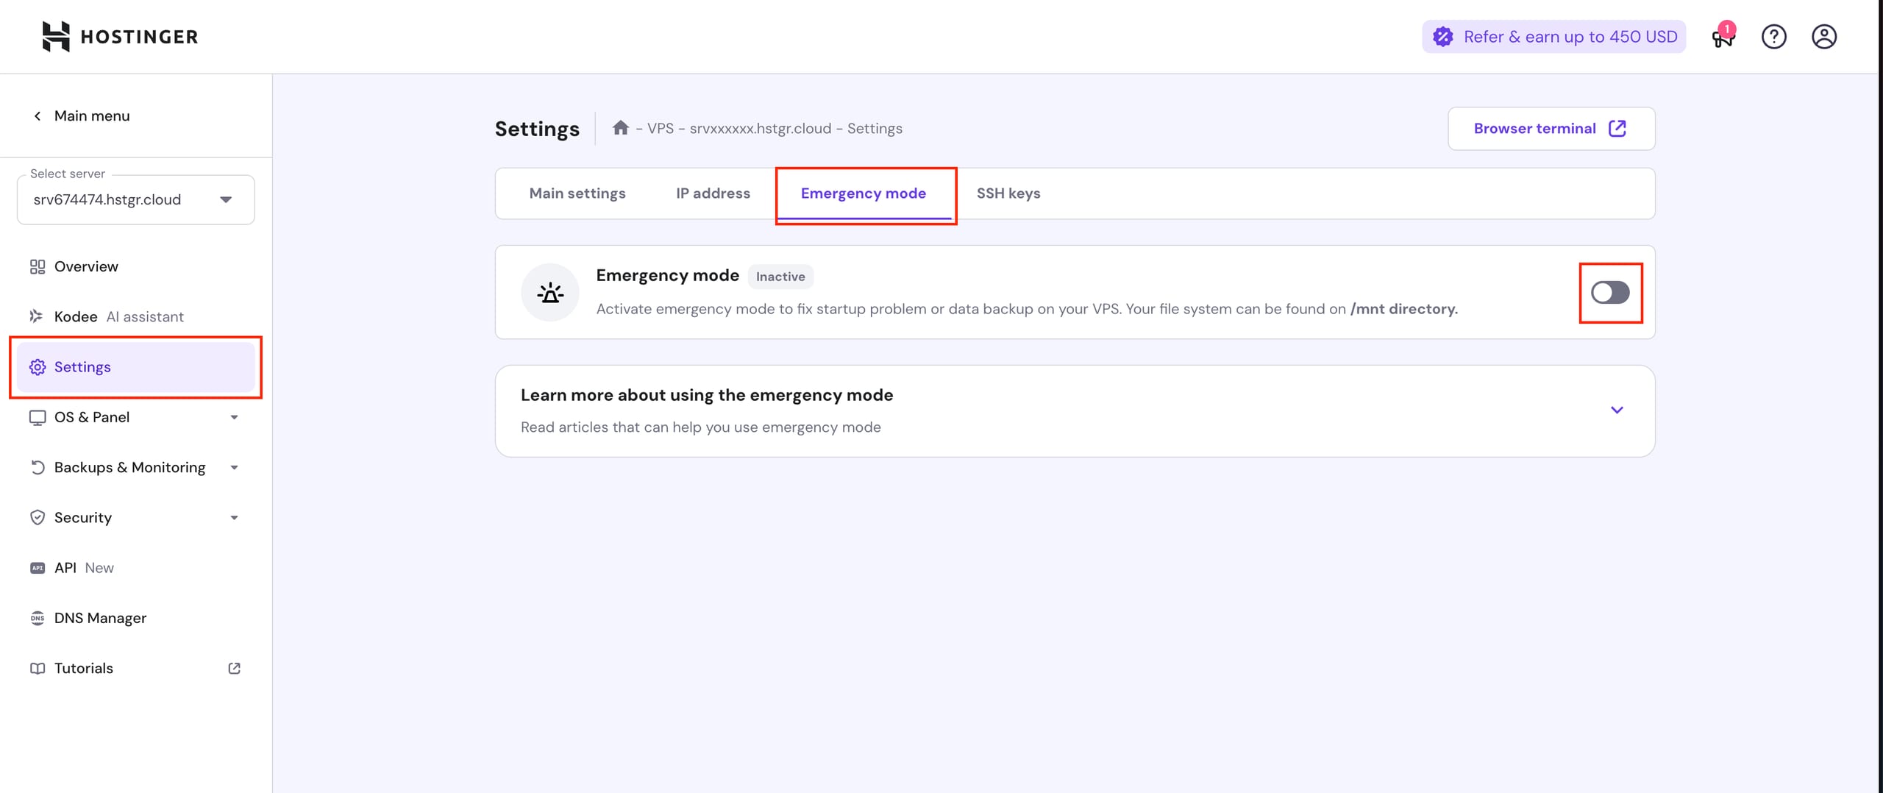The height and width of the screenshot is (793, 1883).
Task: Click the Overview grid icon
Action: point(38,266)
